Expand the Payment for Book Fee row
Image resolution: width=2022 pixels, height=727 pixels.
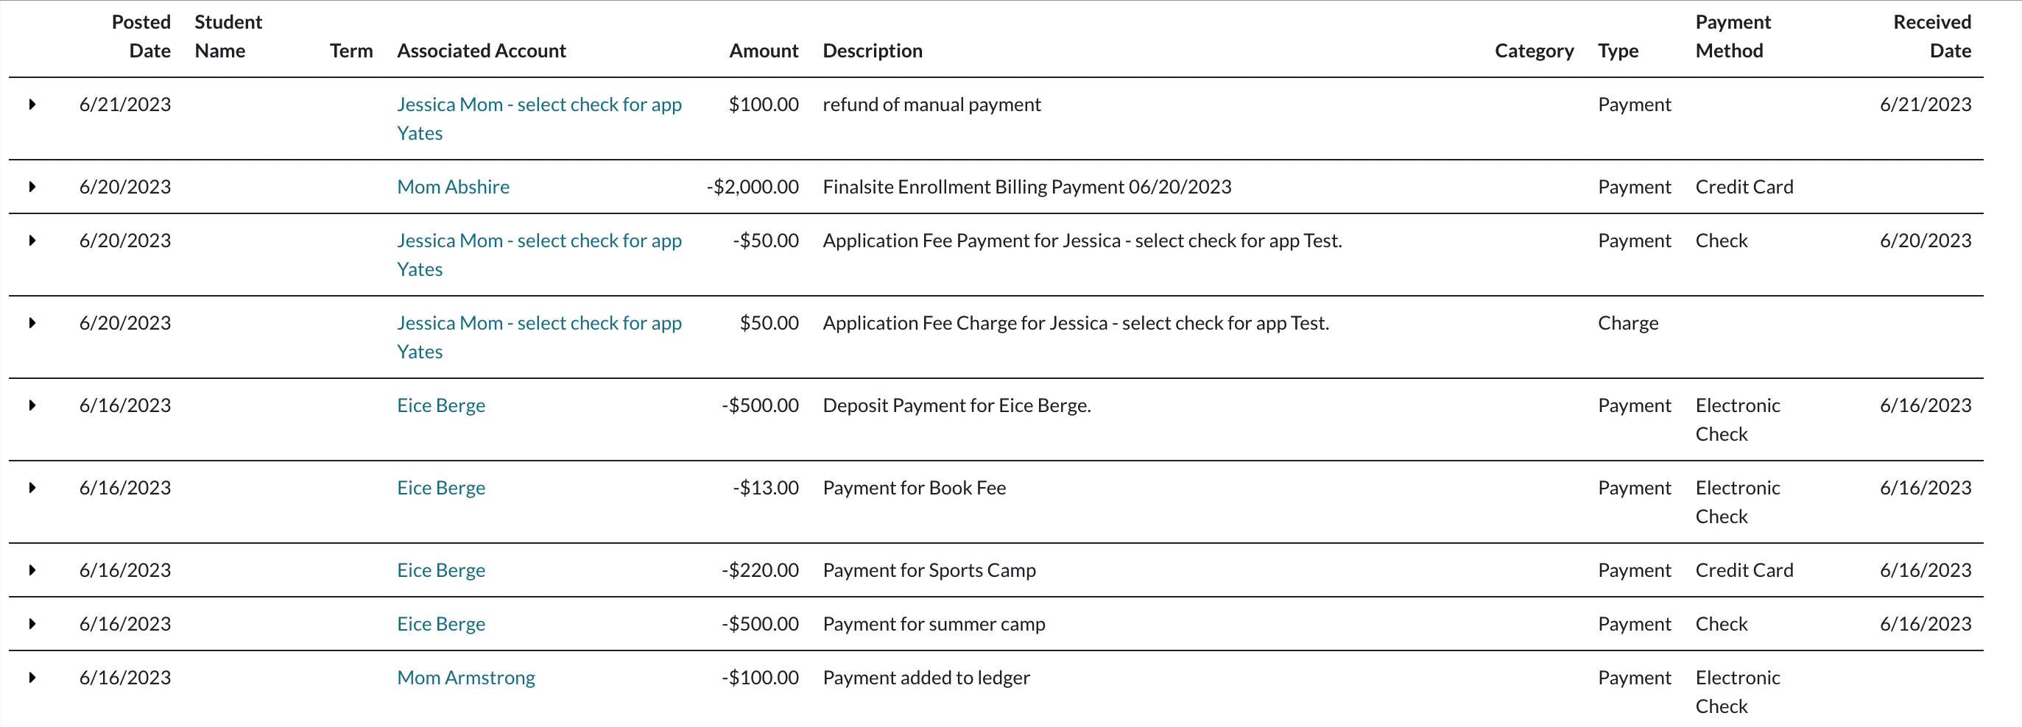click(x=32, y=488)
